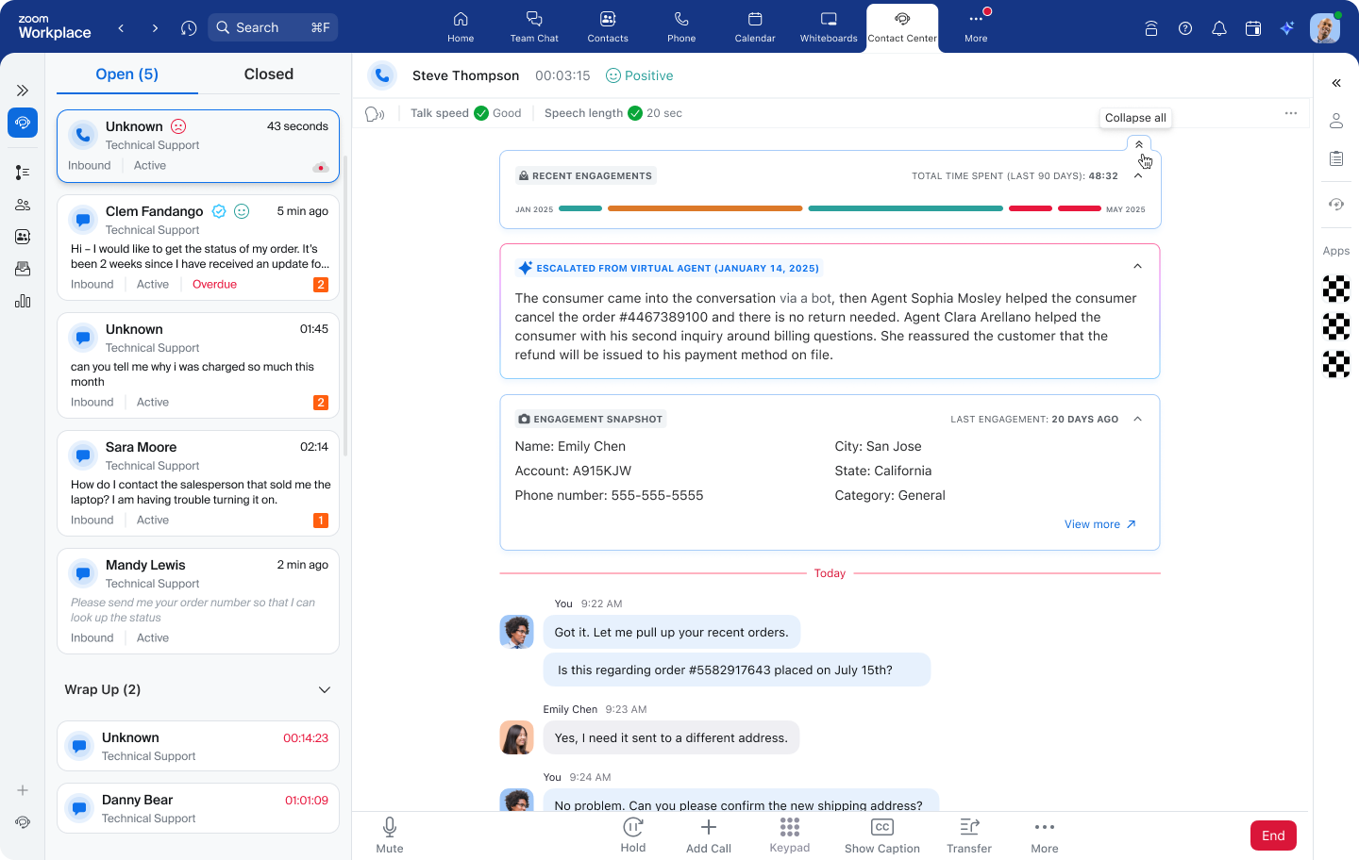
Task: Open the history clock icon
Action: click(189, 28)
